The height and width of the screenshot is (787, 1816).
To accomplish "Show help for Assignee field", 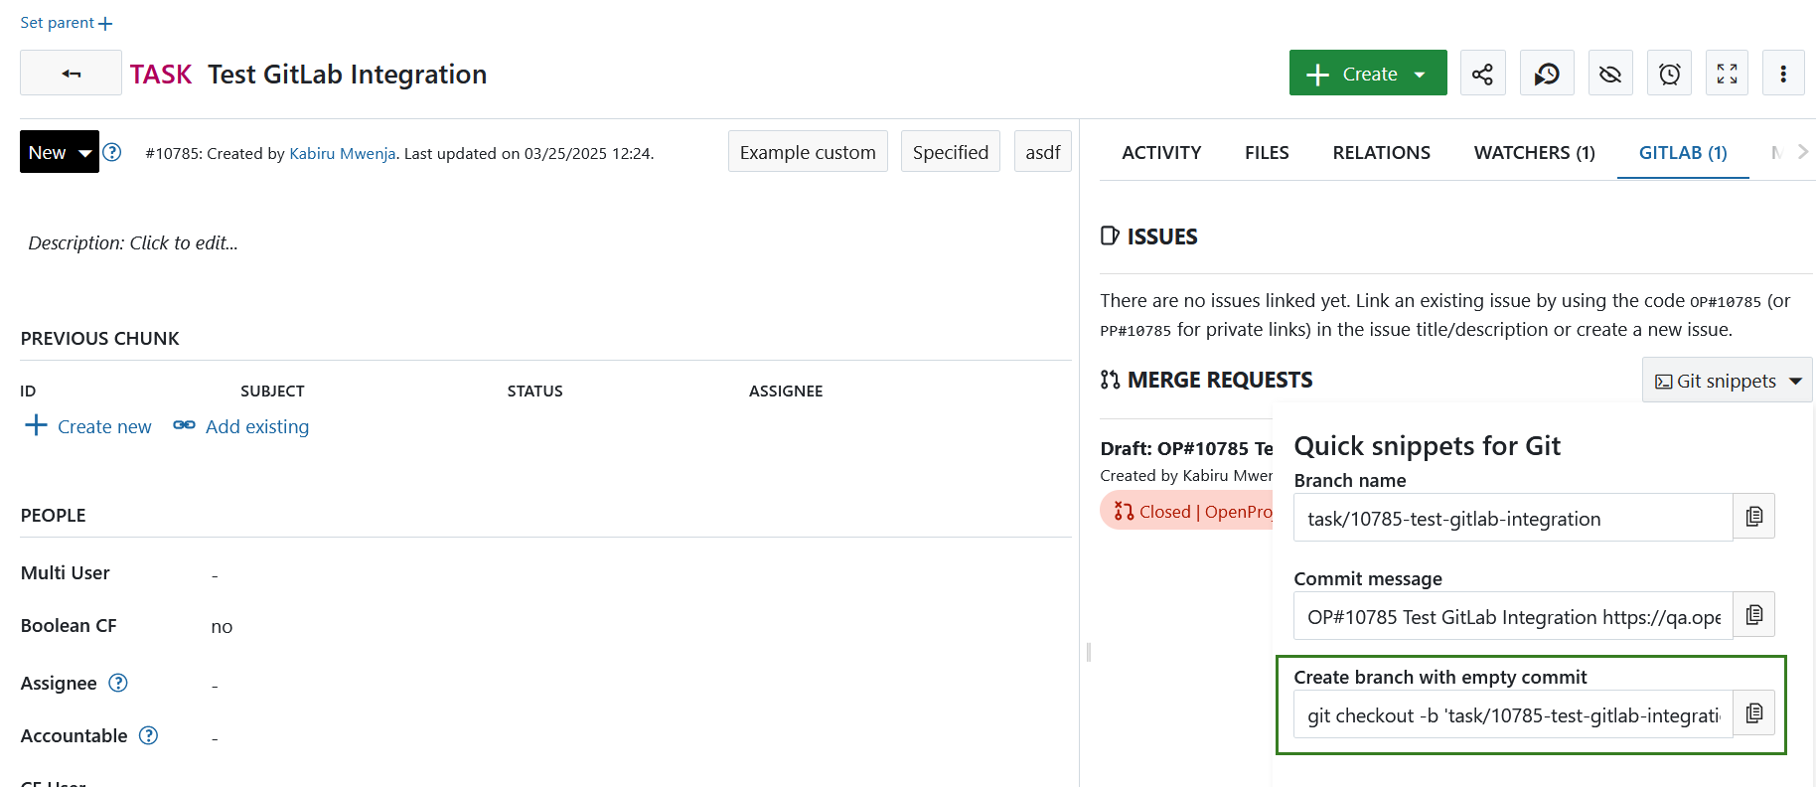I will click(118, 683).
